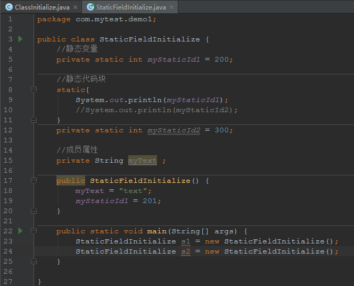Click line number 12 in the gutter
Screen dimensions: 354x286
pos(8,130)
